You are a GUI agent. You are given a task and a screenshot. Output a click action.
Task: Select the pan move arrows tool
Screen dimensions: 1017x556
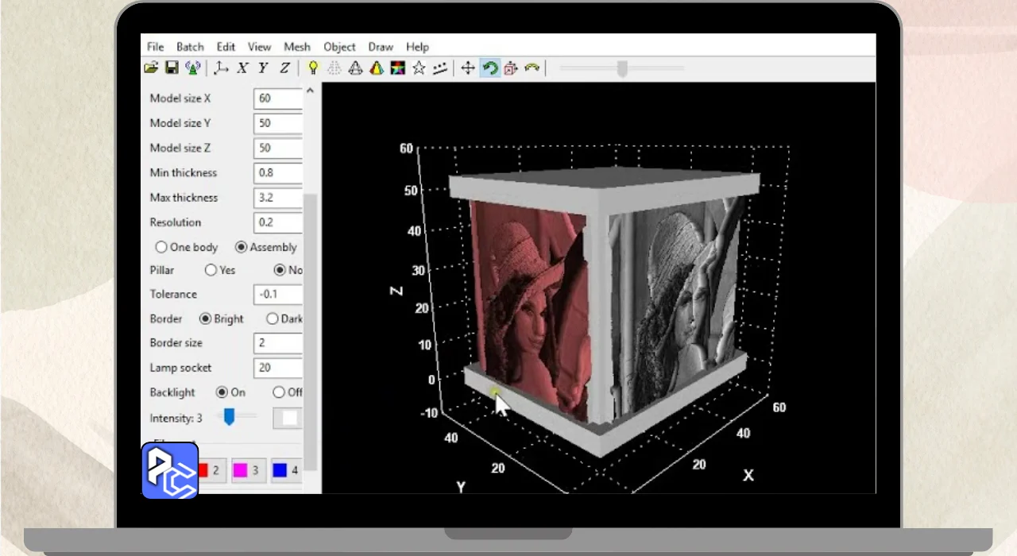point(468,68)
